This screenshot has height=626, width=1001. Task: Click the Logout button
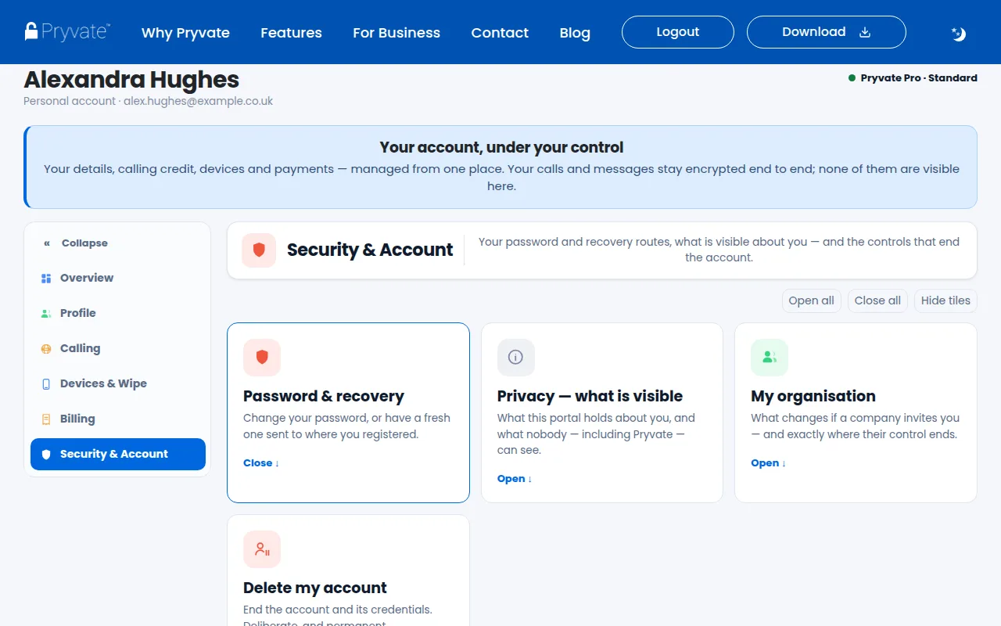click(x=678, y=32)
